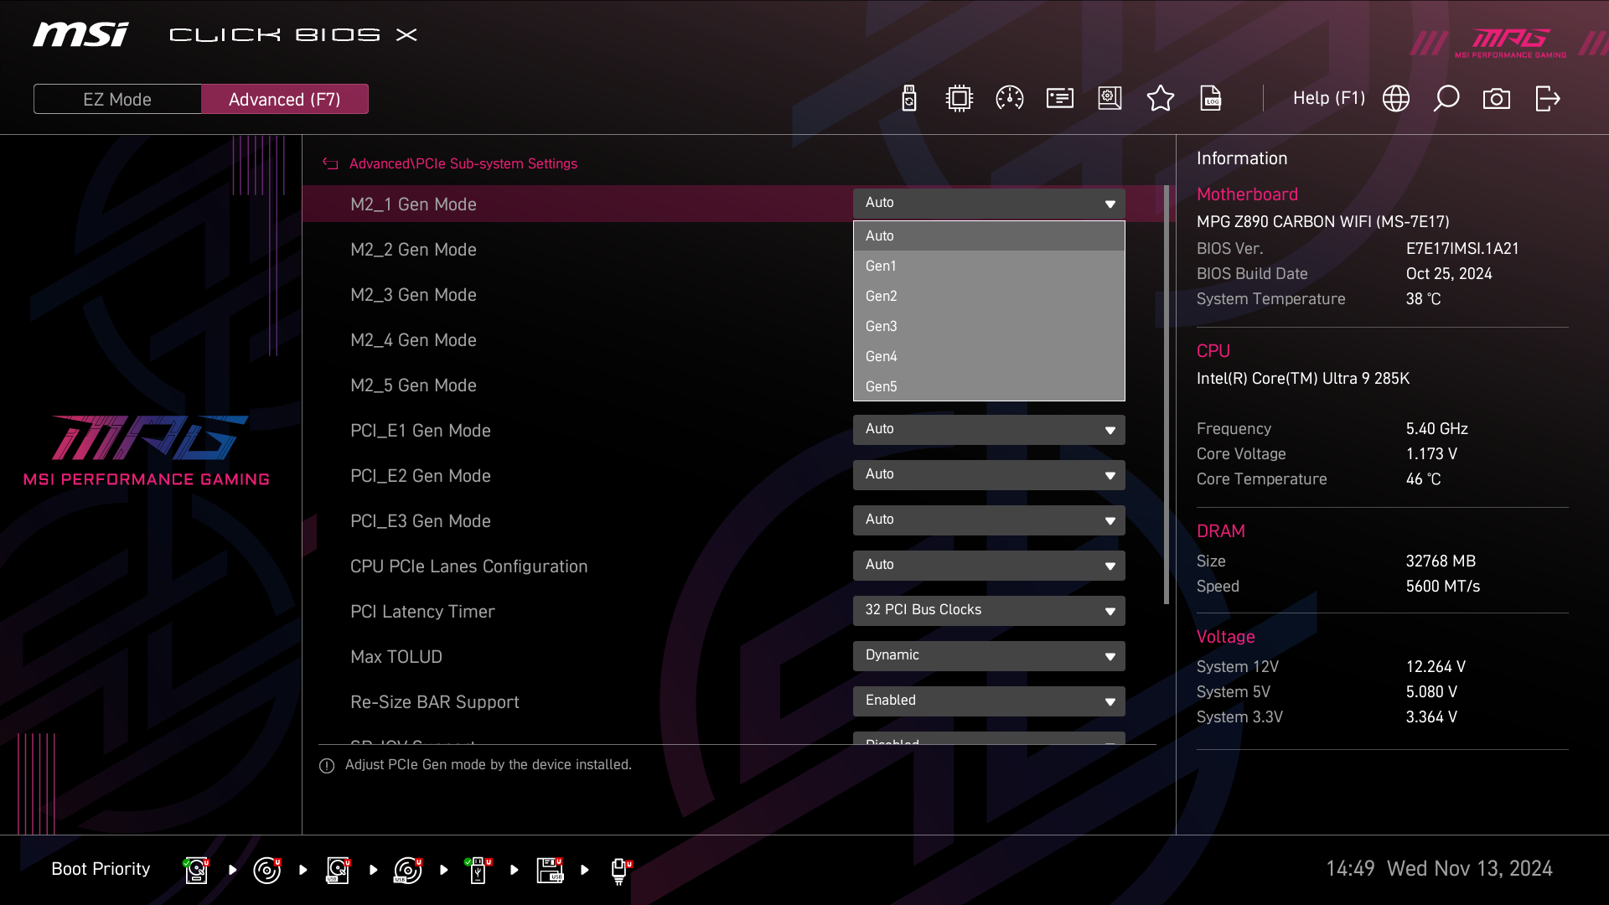The height and width of the screenshot is (905, 1609).
Task: Expand PCI Latency Timer dropdown
Action: 989,611
